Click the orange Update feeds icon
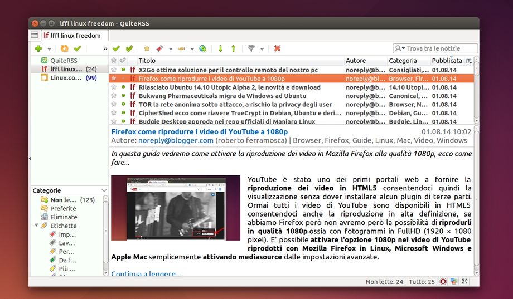The height and width of the screenshot is (299, 513). 65,49
